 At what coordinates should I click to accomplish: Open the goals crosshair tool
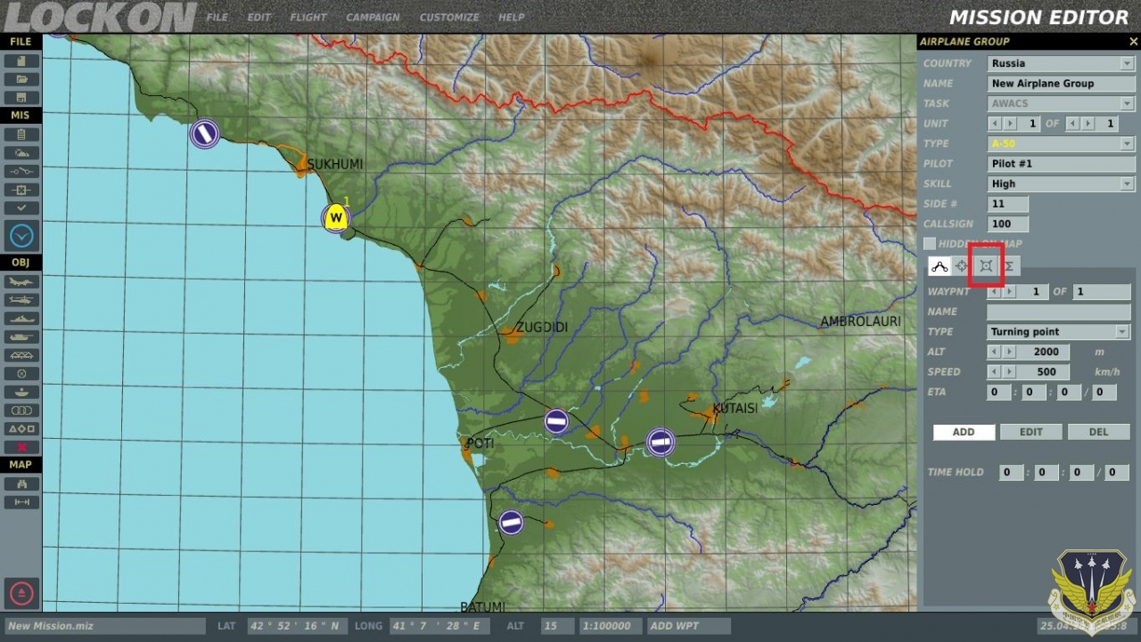pyautogui.click(x=21, y=190)
